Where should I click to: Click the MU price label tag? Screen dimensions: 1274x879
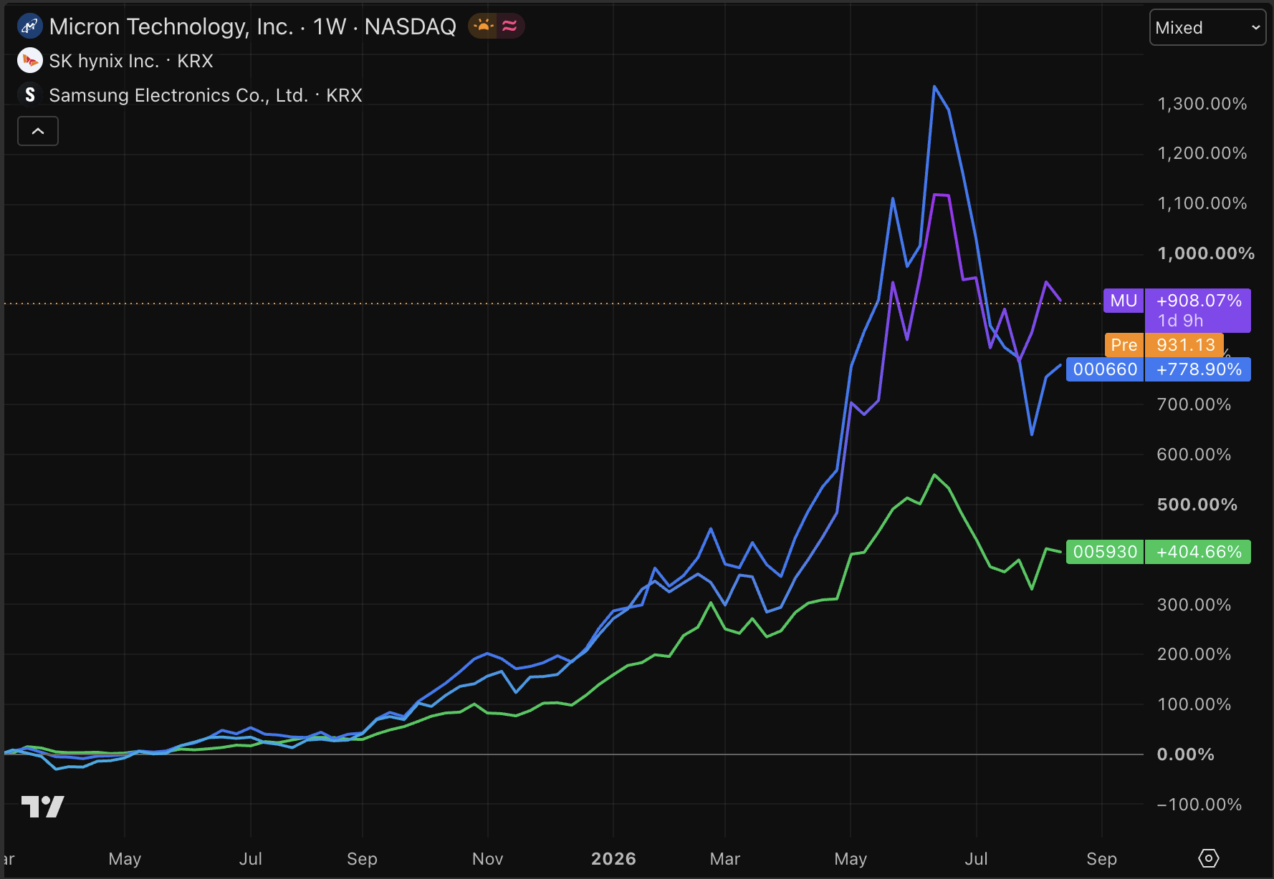tap(1124, 301)
